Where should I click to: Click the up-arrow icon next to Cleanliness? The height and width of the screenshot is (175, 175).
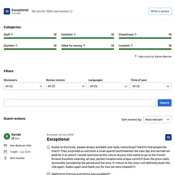coord(135,35)
